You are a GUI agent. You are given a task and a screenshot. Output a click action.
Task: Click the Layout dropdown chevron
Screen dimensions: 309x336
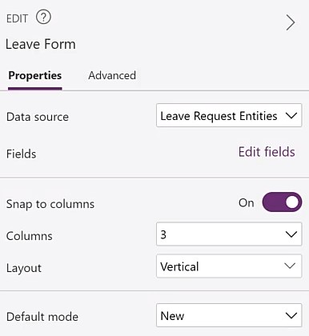(290, 266)
